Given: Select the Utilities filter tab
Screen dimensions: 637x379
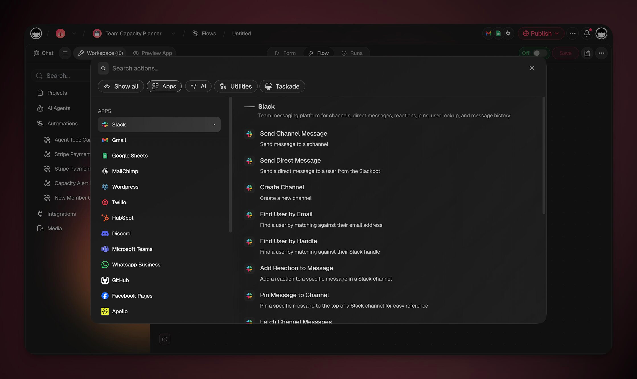Looking at the screenshot, I should point(236,86).
